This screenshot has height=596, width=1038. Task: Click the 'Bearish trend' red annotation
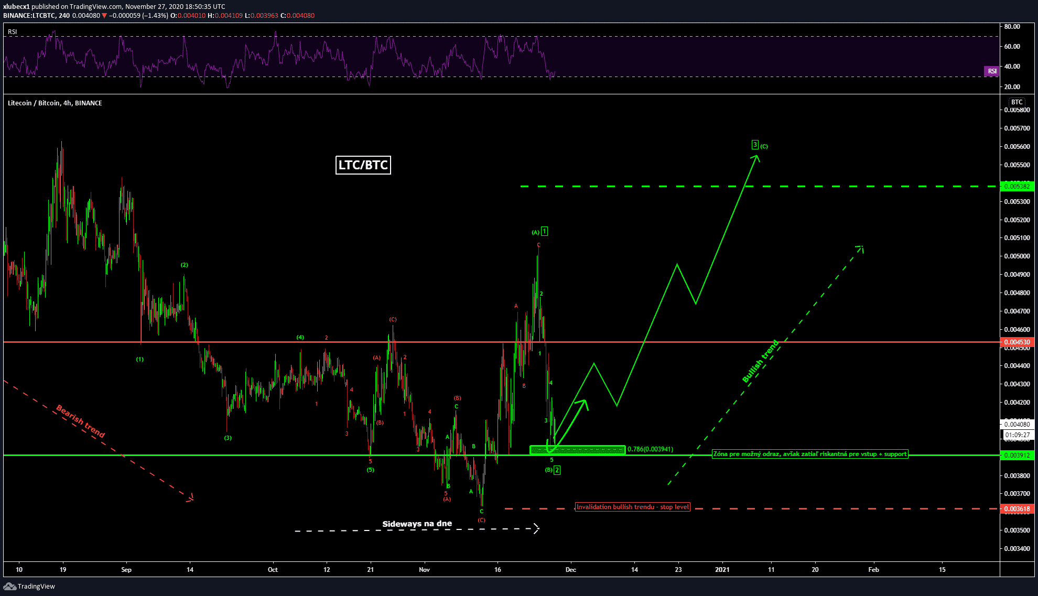81,421
